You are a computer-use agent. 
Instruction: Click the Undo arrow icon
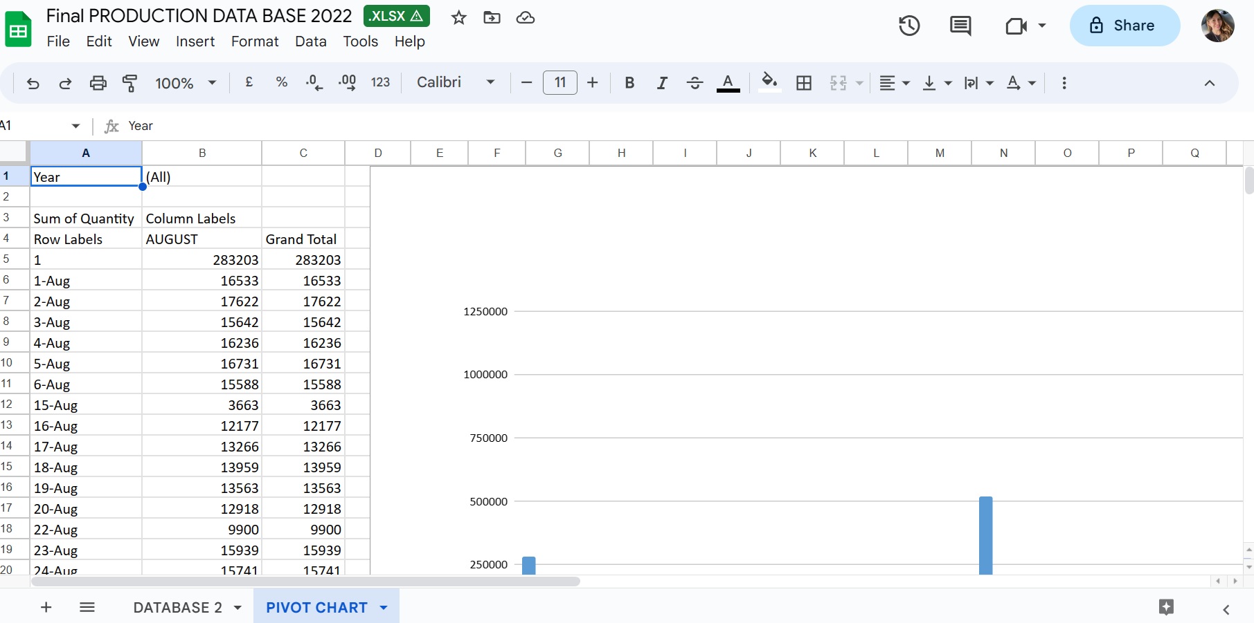(x=33, y=83)
